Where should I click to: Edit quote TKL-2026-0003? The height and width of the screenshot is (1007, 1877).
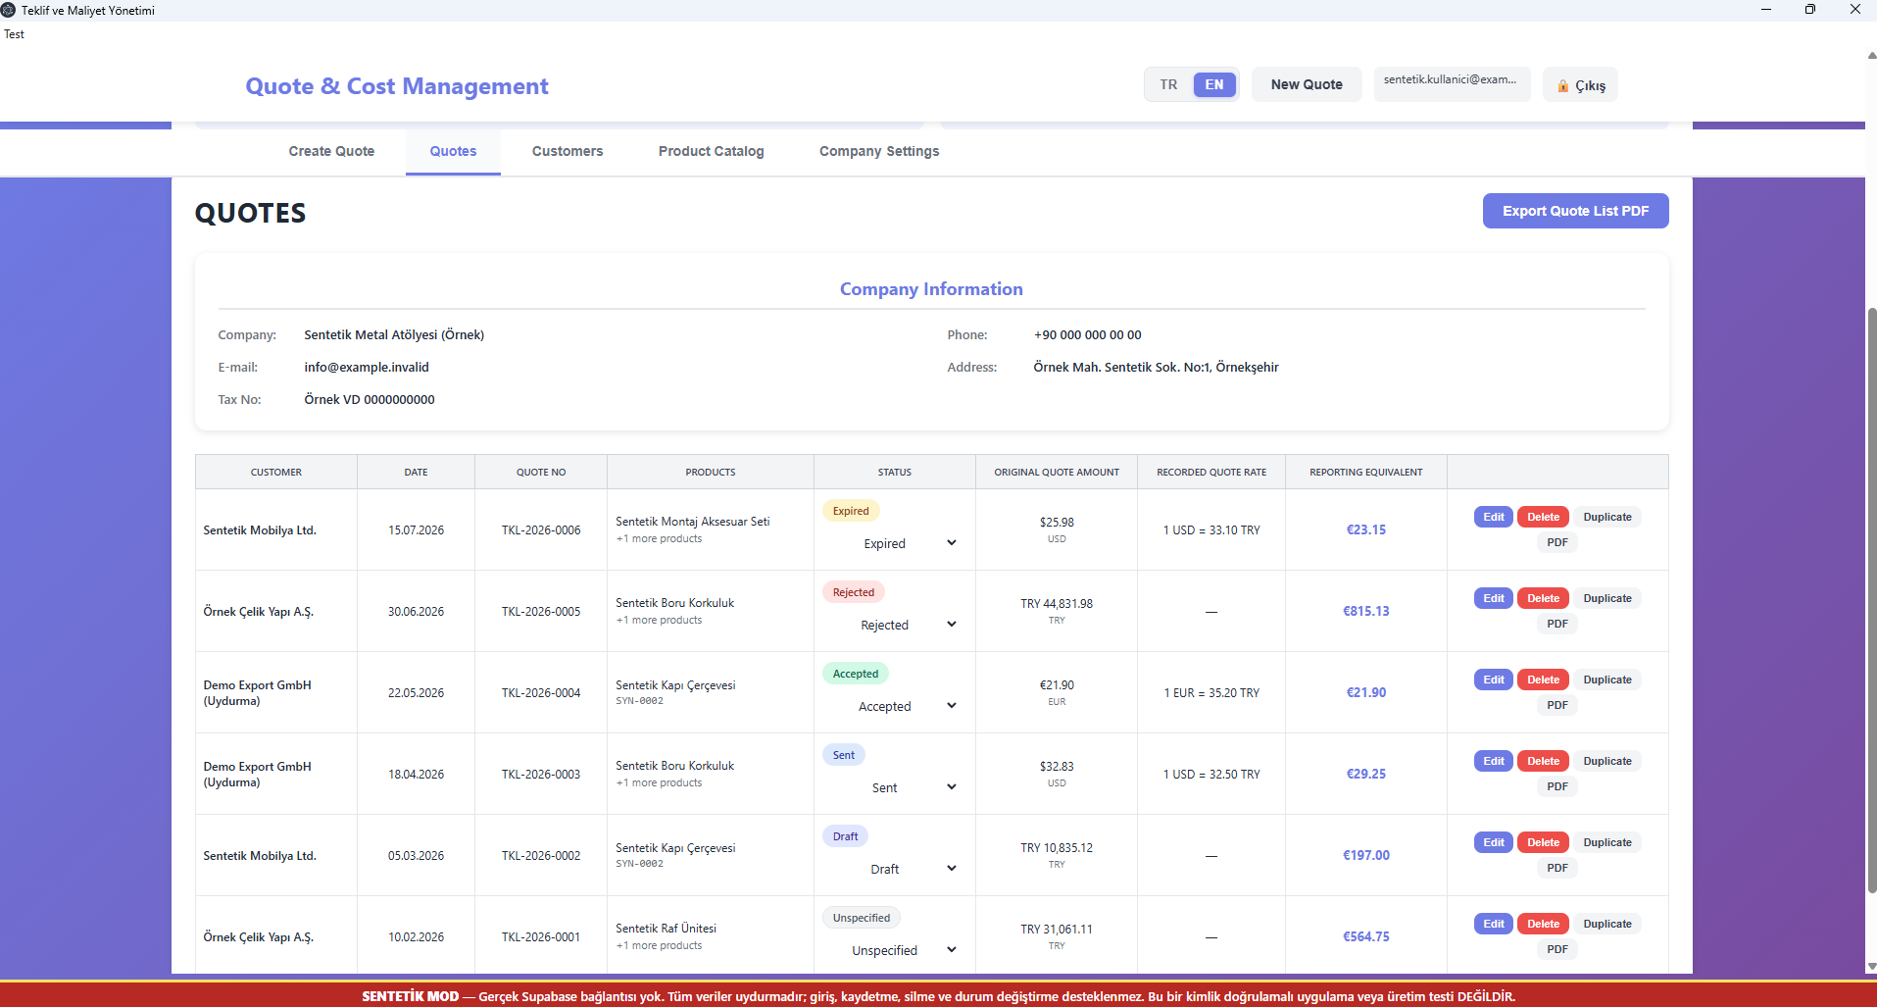tap(1493, 761)
